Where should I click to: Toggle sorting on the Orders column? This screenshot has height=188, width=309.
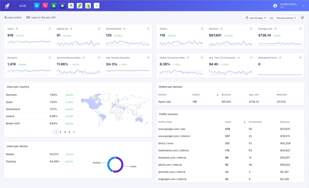coord(217,94)
